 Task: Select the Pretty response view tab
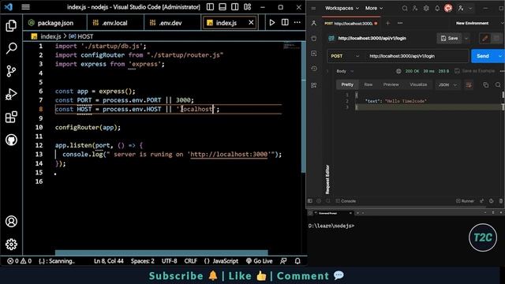click(x=347, y=84)
